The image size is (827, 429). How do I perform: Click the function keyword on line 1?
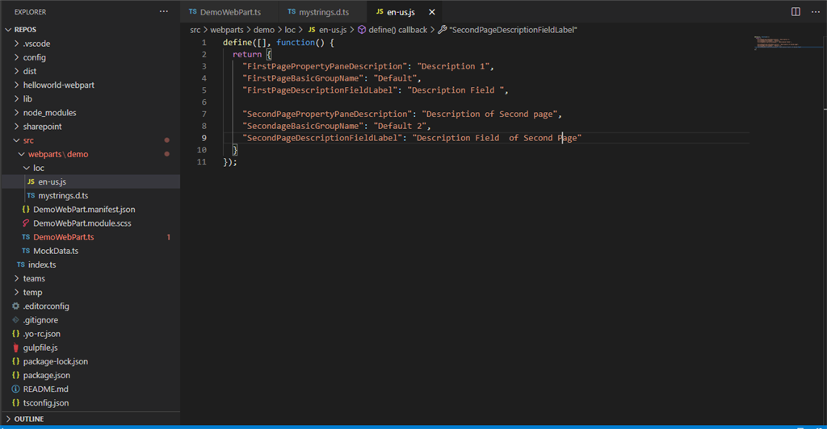pyautogui.click(x=296, y=42)
